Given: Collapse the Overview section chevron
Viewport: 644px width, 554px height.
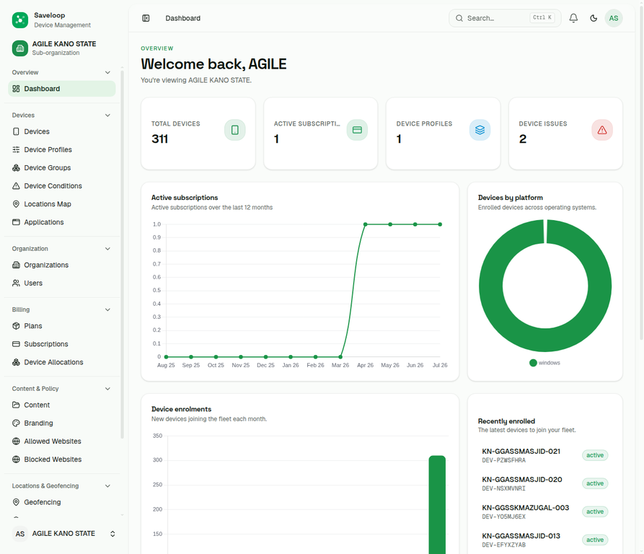Looking at the screenshot, I should tap(107, 72).
